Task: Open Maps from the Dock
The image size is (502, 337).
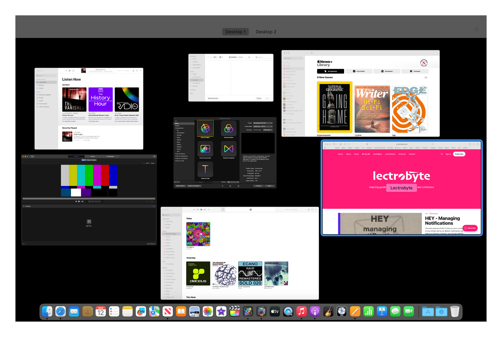Action: click(154, 312)
